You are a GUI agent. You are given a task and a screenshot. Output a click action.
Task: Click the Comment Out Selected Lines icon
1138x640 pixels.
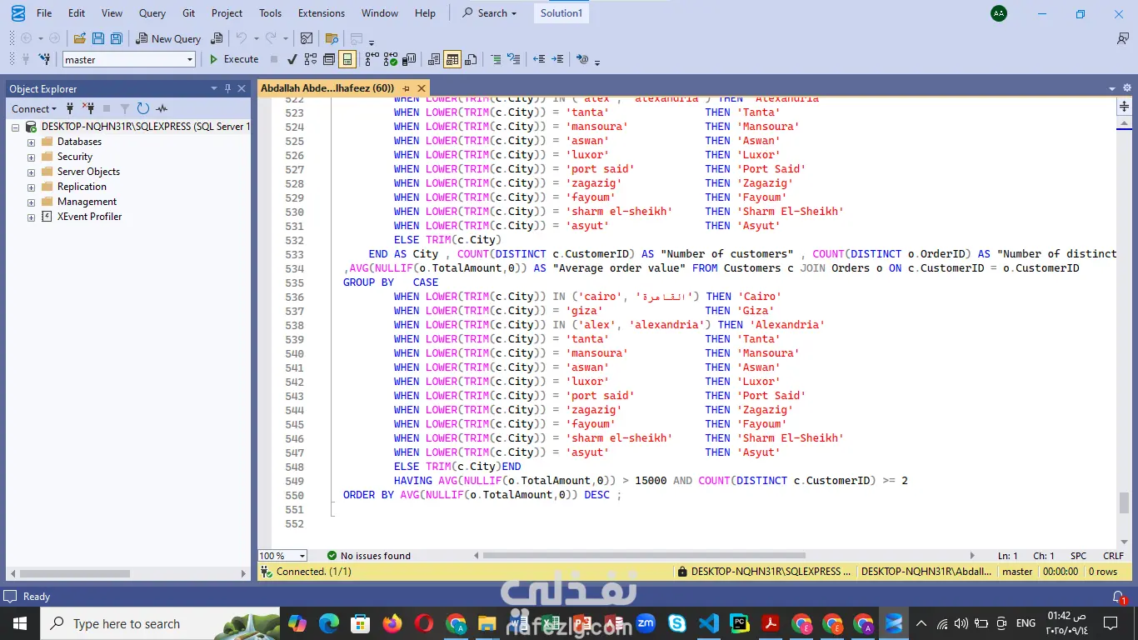click(496, 59)
